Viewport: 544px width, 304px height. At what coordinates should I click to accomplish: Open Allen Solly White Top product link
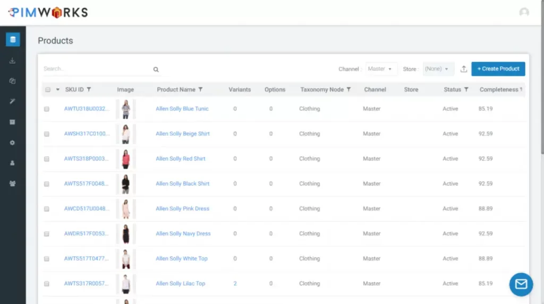[182, 258]
